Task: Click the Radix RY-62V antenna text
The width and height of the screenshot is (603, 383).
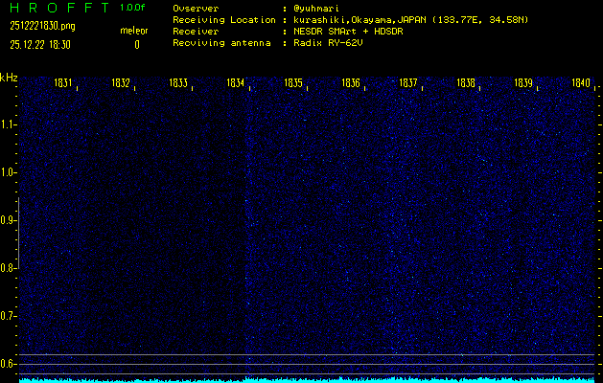Action: [x=328, y=43]
